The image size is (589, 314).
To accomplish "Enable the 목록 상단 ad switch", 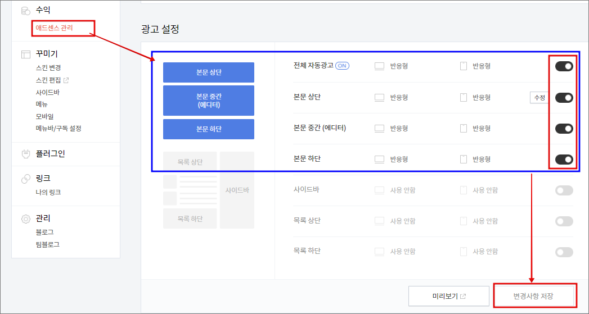I will (564, 221).
